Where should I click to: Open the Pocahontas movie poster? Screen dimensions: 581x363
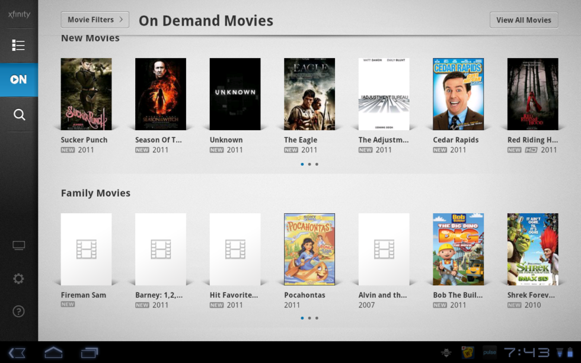309,248
